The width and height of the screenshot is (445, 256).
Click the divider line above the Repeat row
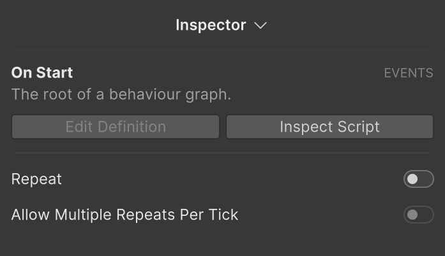222,153
